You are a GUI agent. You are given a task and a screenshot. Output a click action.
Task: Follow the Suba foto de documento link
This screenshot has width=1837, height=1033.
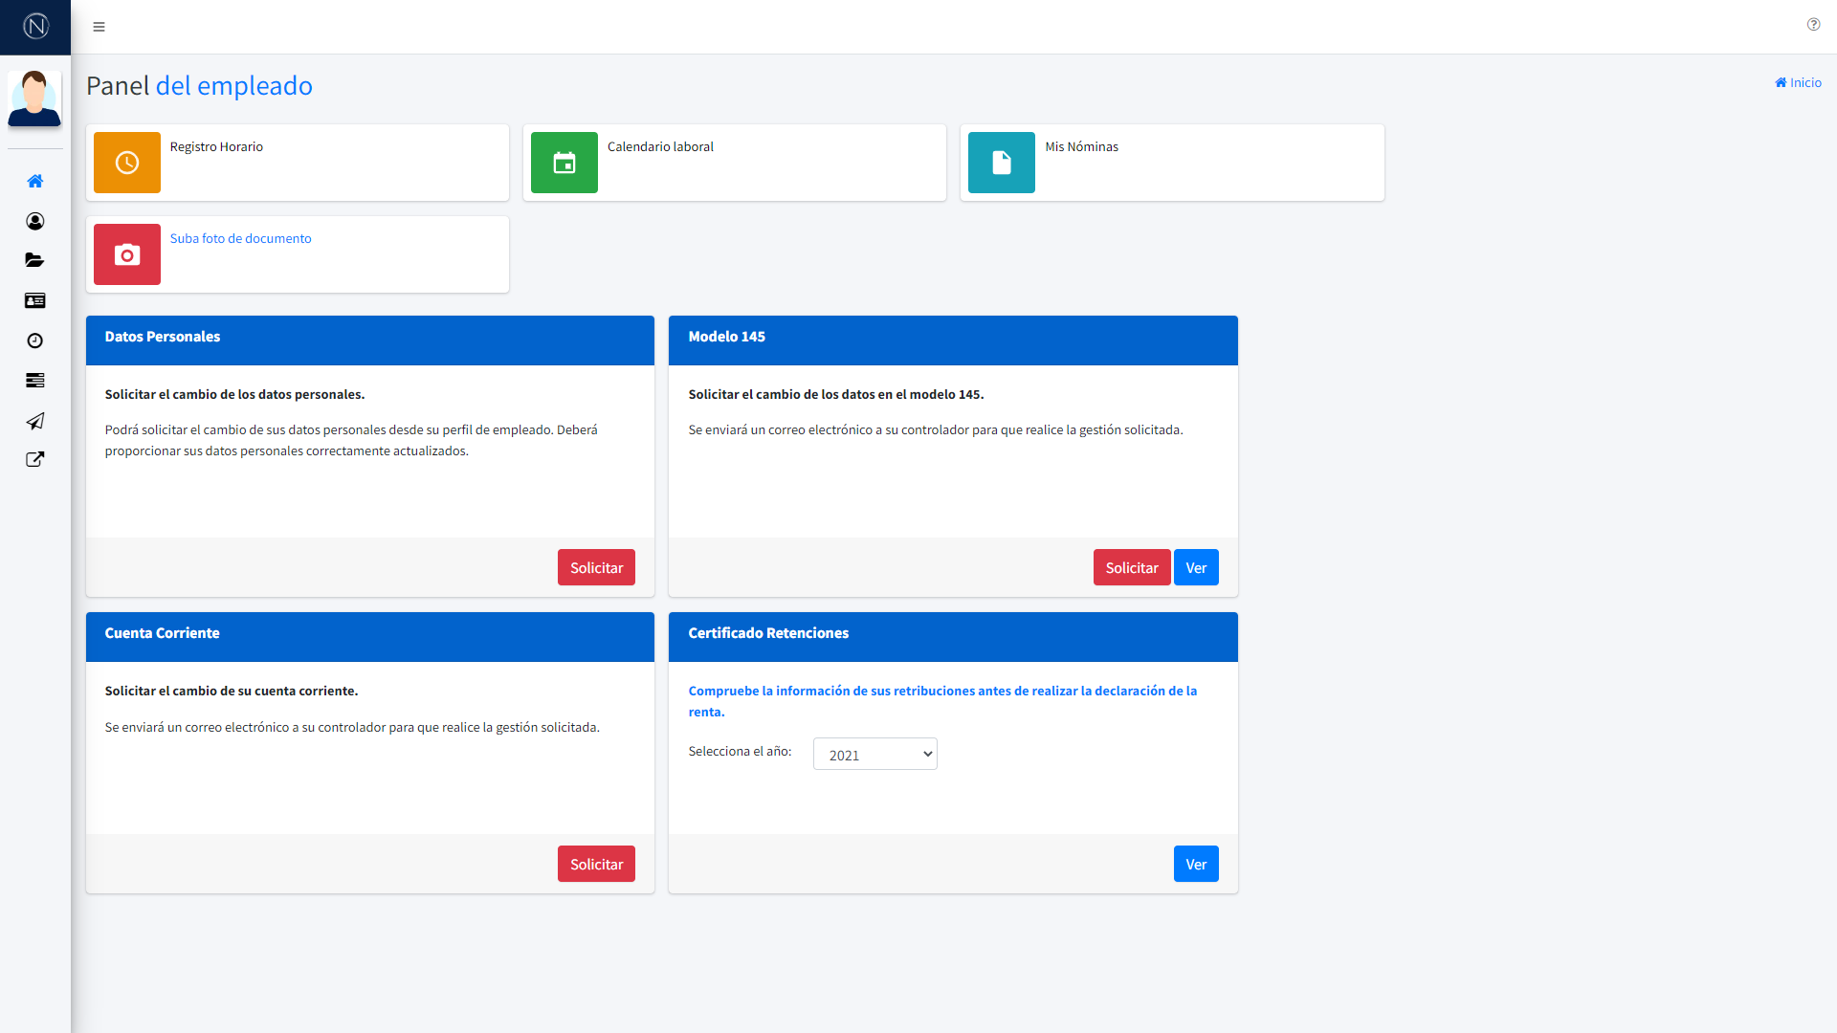pos(240,238)
